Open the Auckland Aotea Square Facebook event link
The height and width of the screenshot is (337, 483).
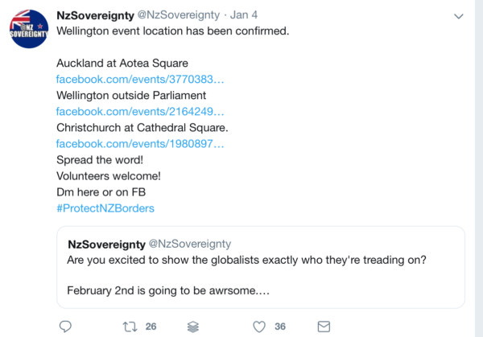tap(140, 80)
